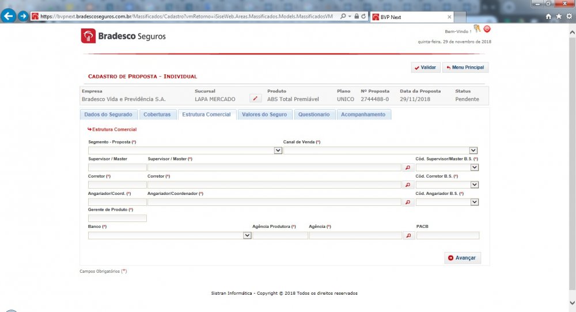The image size is (576, 312).
Task: Switch to the Dados do Segurado tab
Action: pyautogui.click(x=108, y=115)
